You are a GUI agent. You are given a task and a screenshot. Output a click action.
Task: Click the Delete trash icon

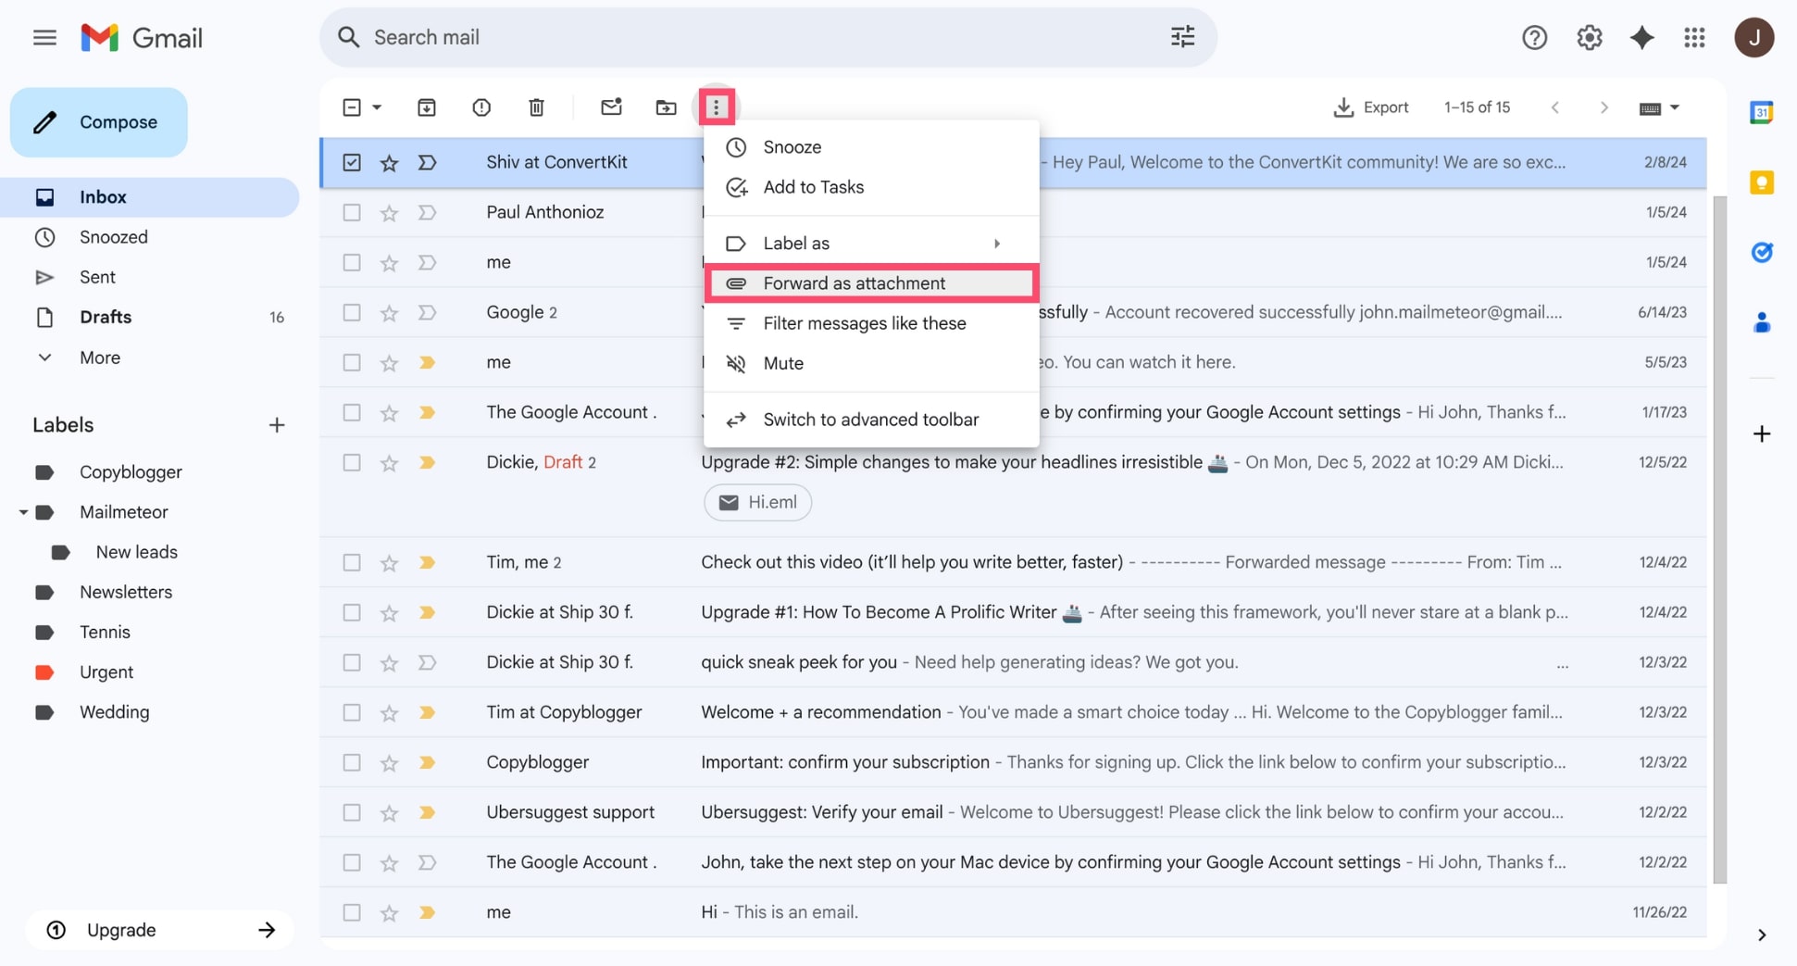[x=536, y=107]
